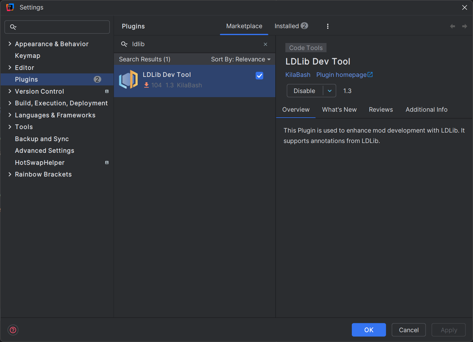
Task: Click the forward navigation arrow
Action: click(x=464, y=26)
